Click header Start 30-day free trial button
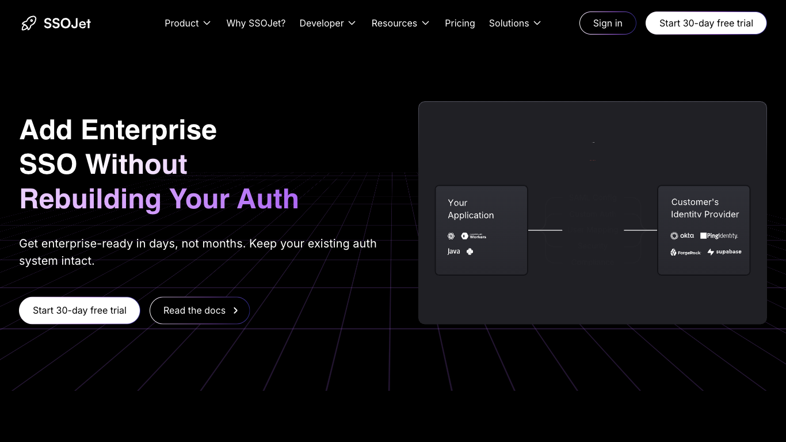 (x=706, y=23)
